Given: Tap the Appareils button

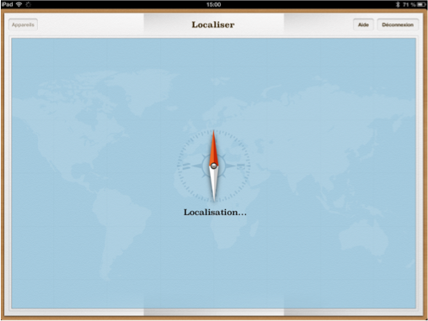Looking at the screenshot, I should tap(23, 24).
